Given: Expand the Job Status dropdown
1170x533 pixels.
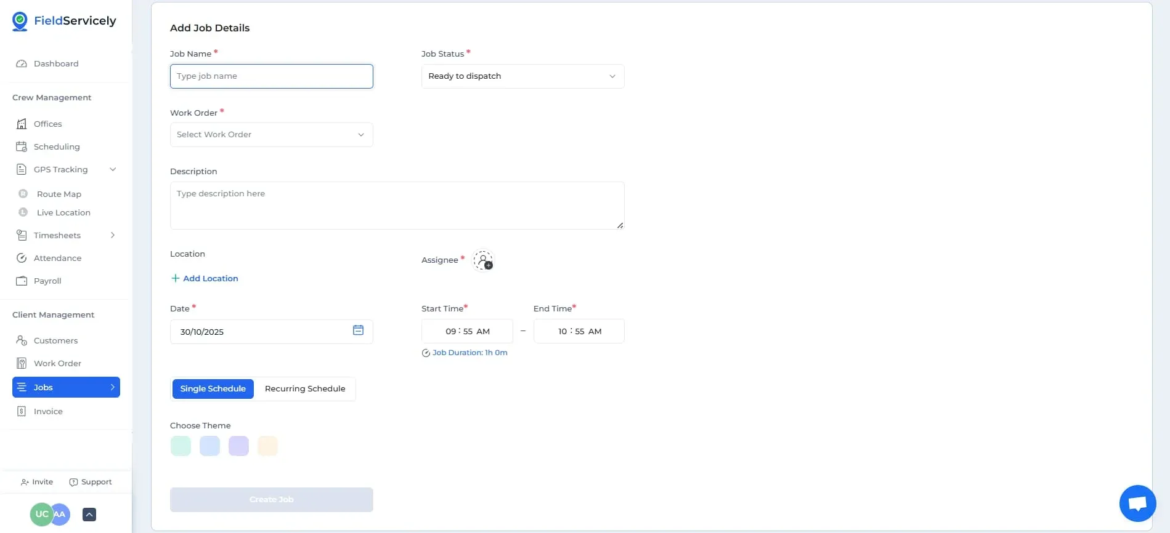Looking at the screenshot, I should coord(522,76).
